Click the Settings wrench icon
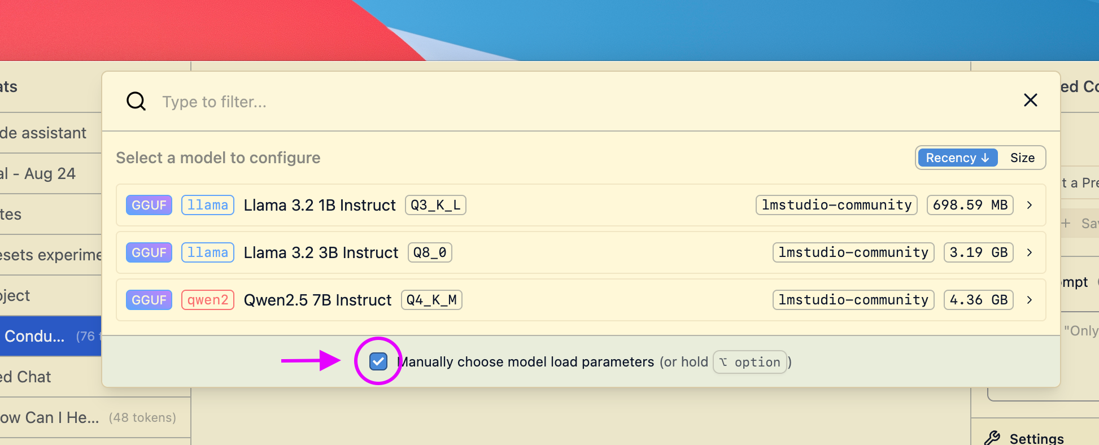1099x445 pixels. point(992,438)
